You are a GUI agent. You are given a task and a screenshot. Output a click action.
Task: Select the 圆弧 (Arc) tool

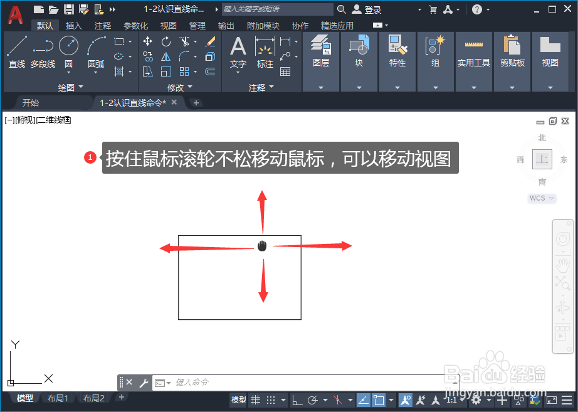96,51
